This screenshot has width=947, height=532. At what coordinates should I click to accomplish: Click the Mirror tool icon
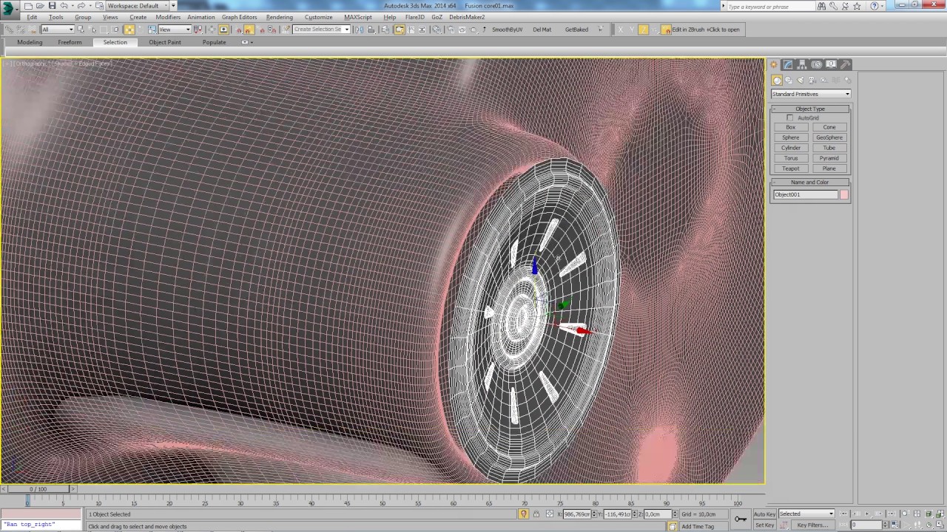click(360, 30)
